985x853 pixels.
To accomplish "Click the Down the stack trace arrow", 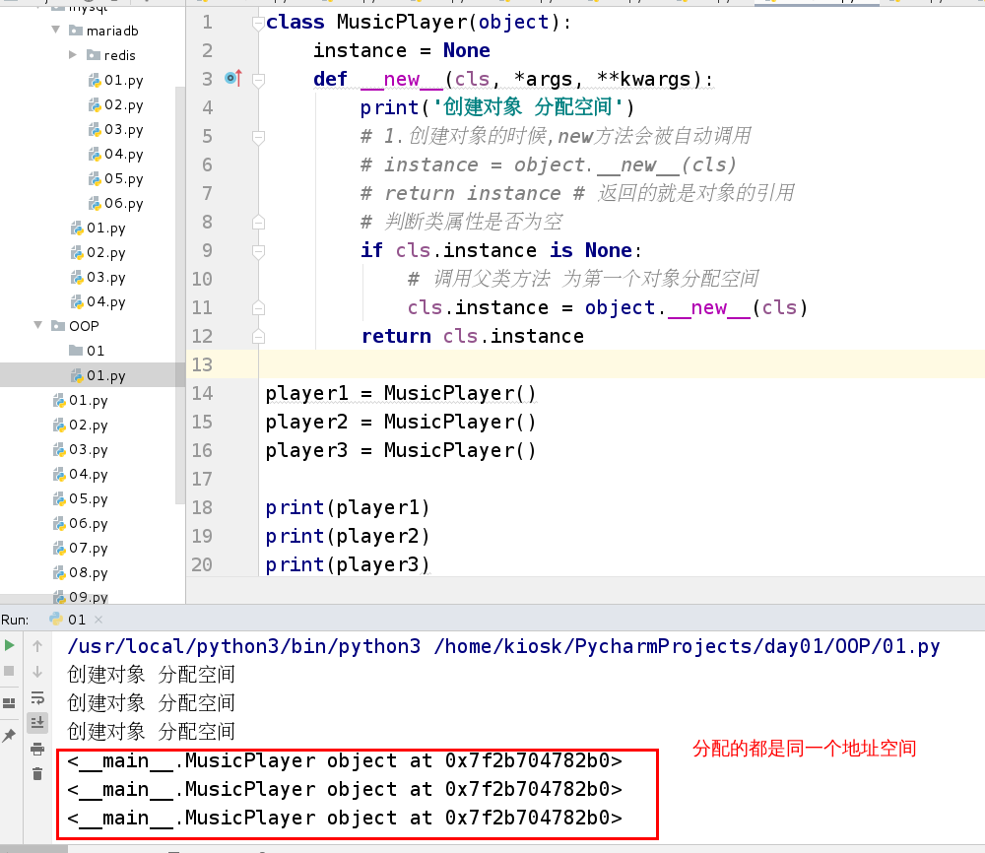I will (x=37, y=672).
